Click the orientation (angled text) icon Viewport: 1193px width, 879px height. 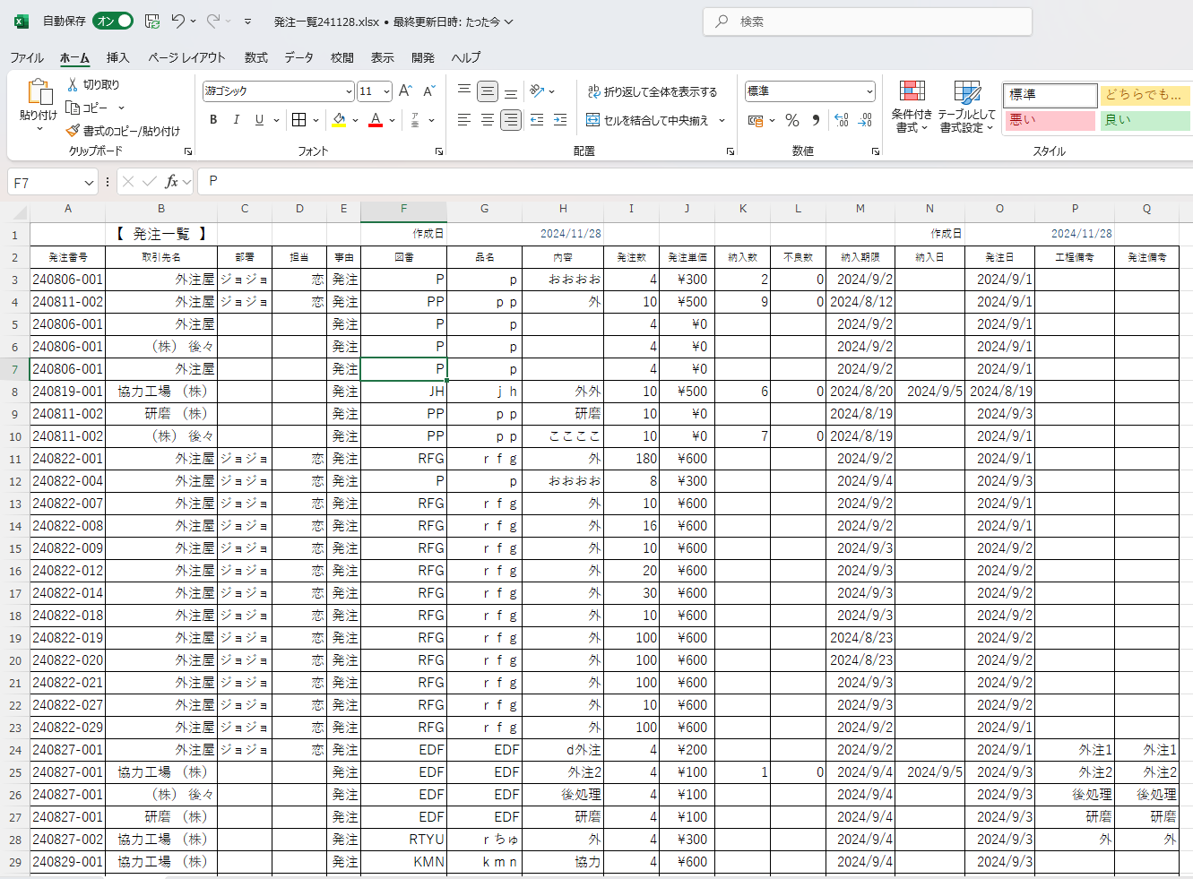click(x=537, y=90)
